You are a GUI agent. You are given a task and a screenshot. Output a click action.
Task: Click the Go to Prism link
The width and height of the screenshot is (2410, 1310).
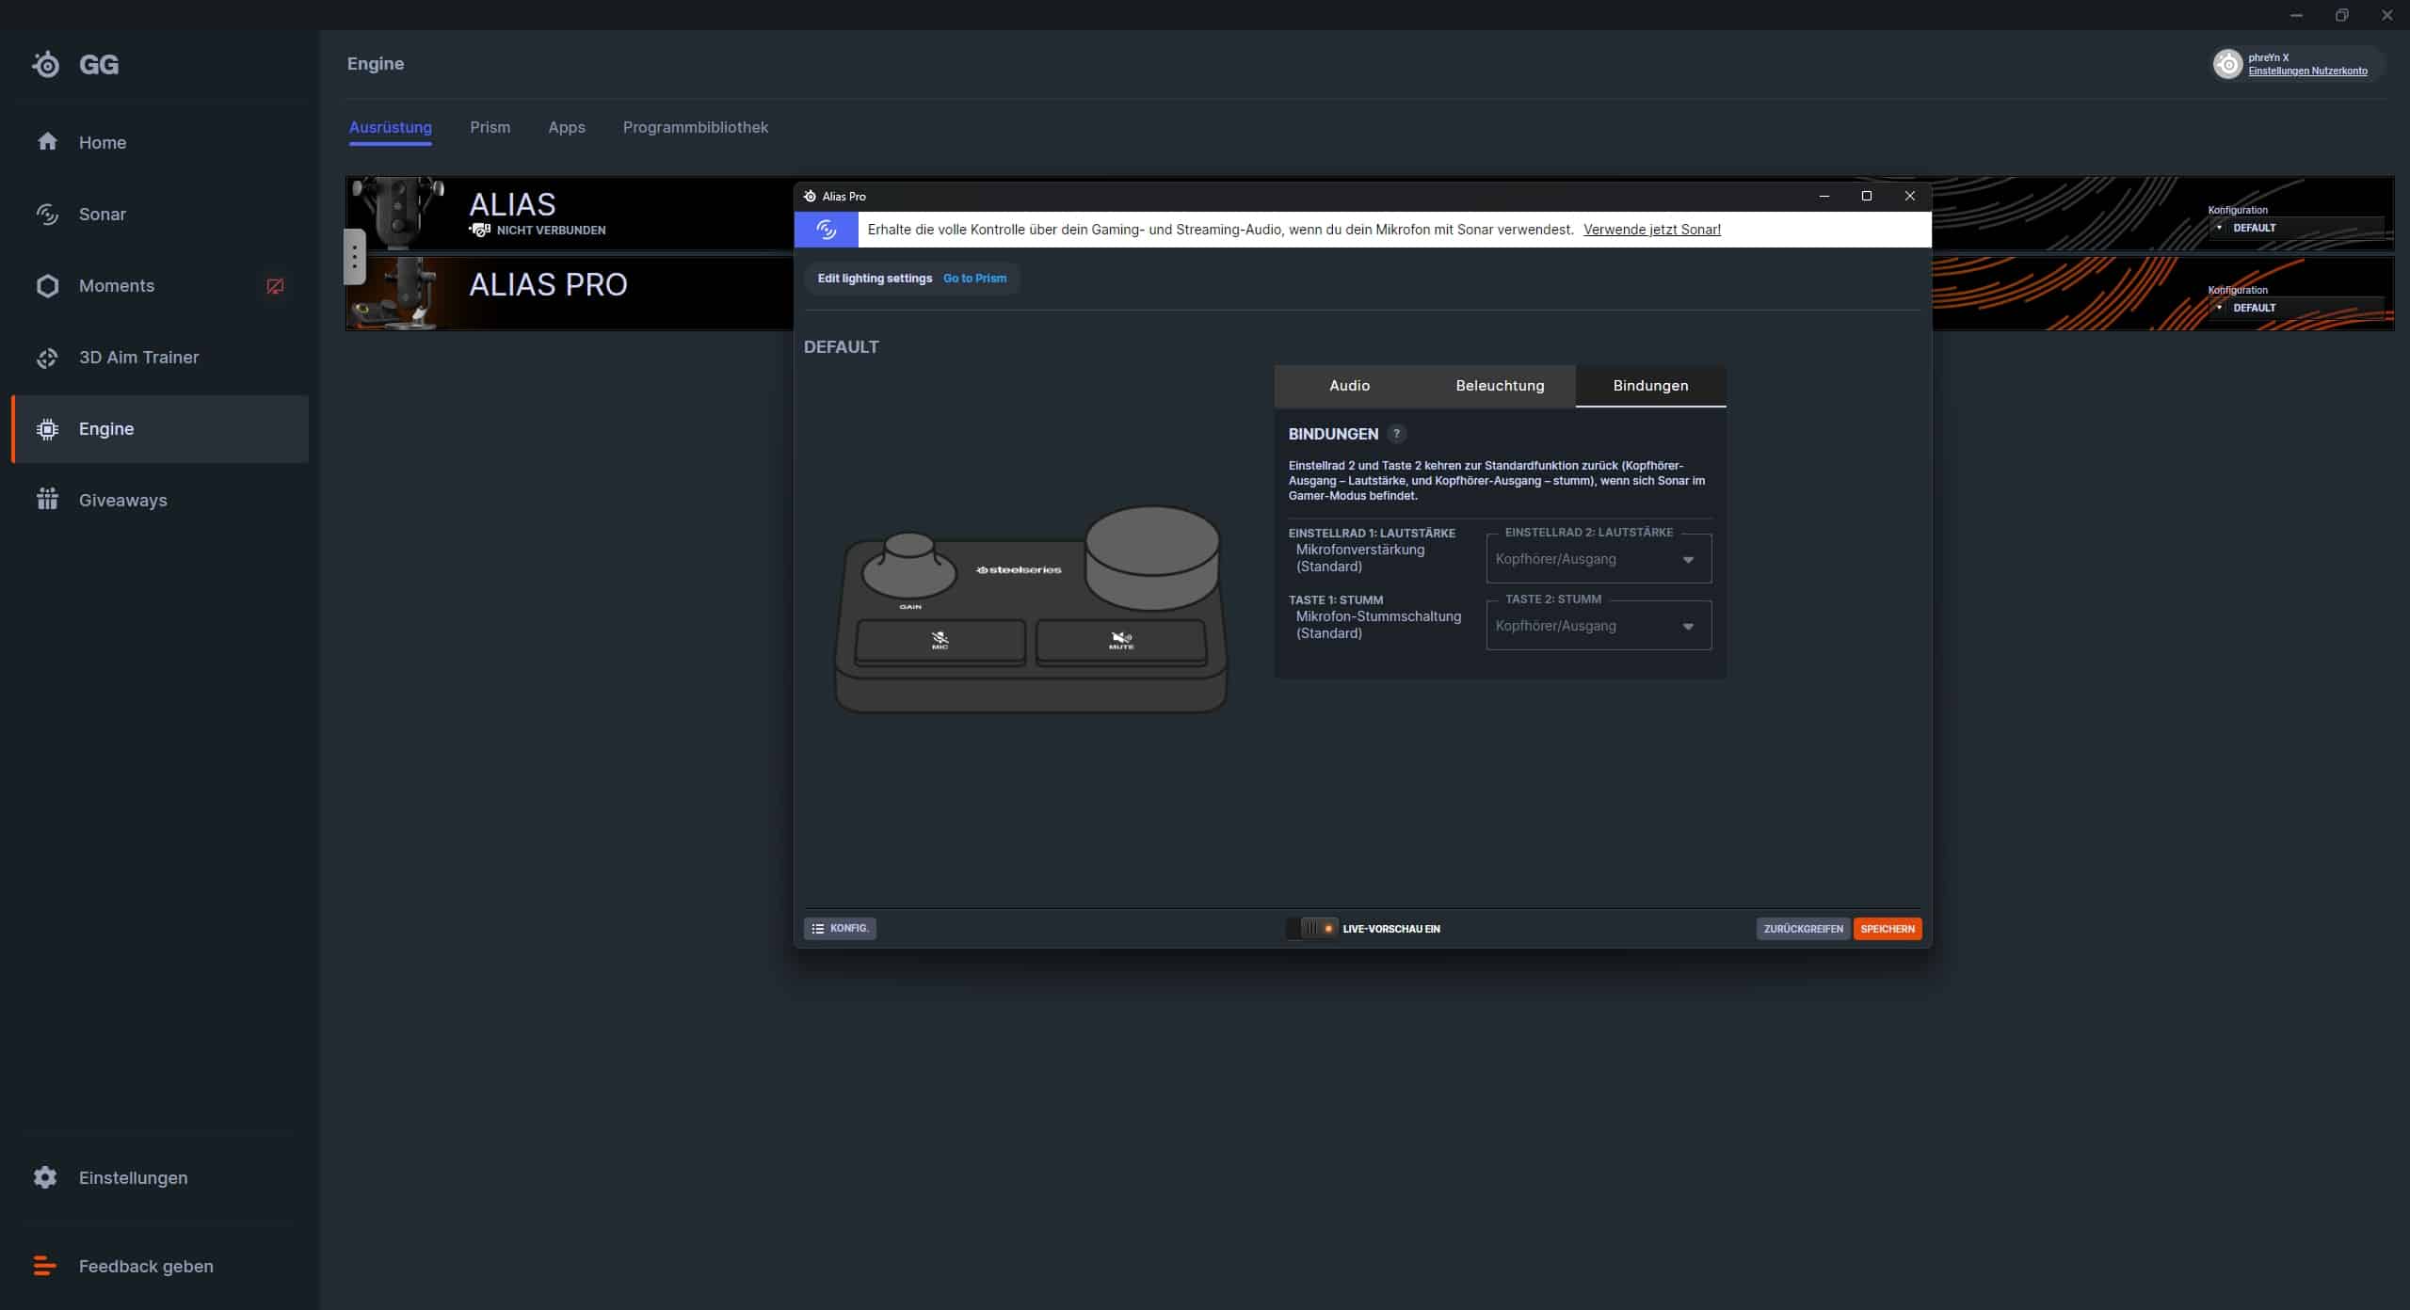tap(974, 279)
